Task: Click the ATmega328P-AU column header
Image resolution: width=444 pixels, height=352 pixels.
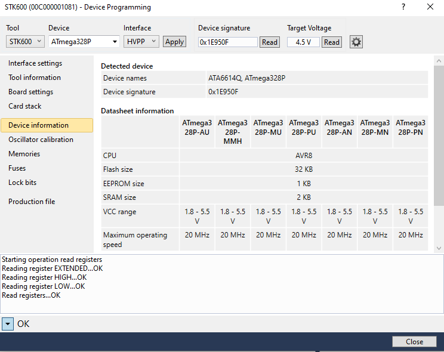Action: pos(197,132)
